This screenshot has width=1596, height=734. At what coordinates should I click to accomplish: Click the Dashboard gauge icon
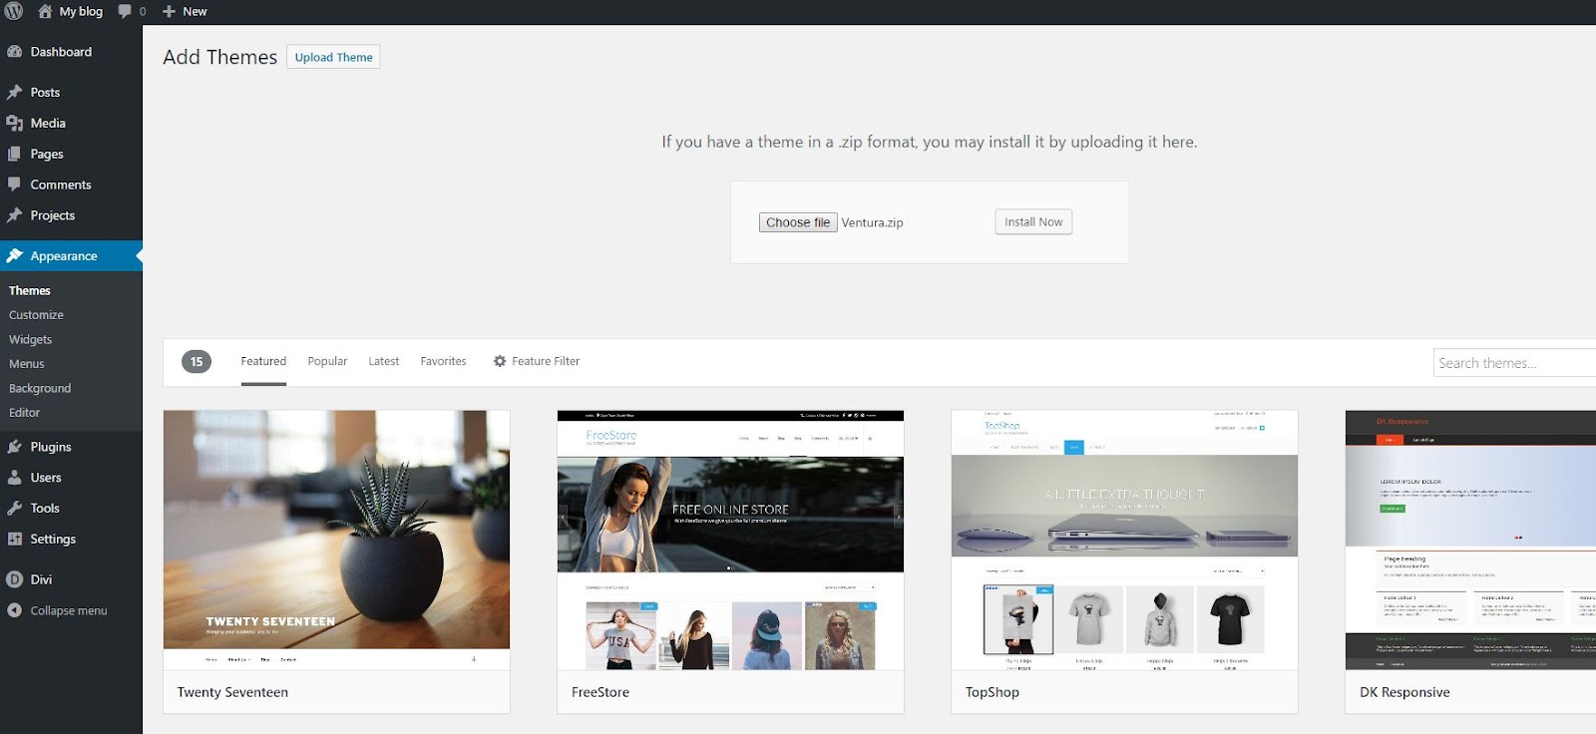(14, 52)
